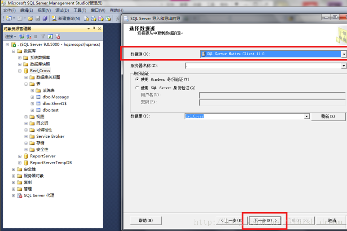
Task: Click the 密码(P) password field
Action: click(x=272, y=102)
